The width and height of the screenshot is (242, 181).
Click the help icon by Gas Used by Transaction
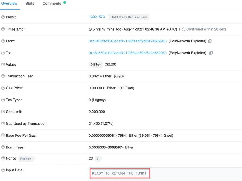pos(3,124)
